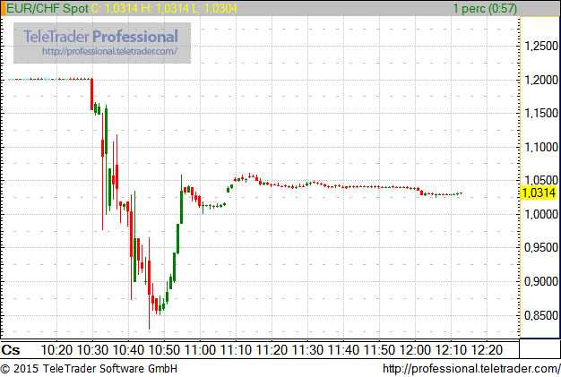561x377 pixels.
Task: Select the 1,2500 price axis label
Action: 541,46
